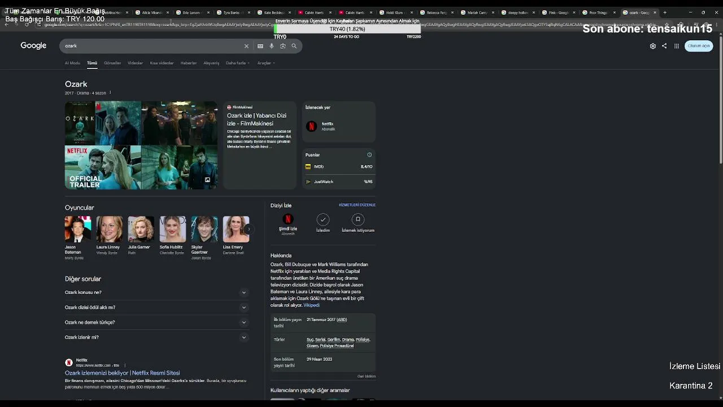Open the on-screen keyboard input tool

point(260,46)
